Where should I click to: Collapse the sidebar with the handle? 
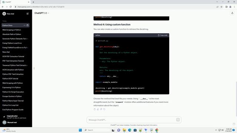(x=34, y=68)
